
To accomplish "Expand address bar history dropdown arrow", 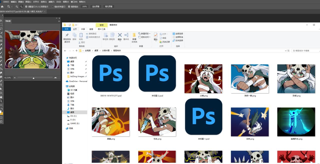I will click(286, 50).
